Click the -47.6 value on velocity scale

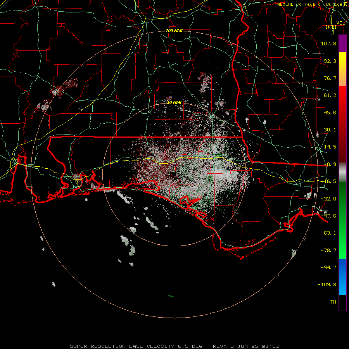(328, 216)
